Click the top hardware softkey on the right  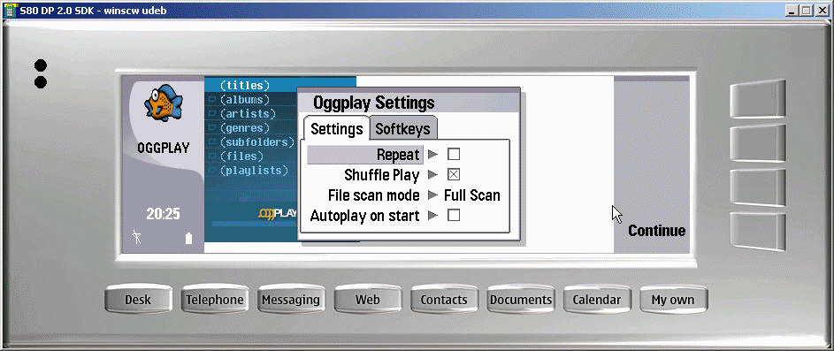tap(757, 99)
